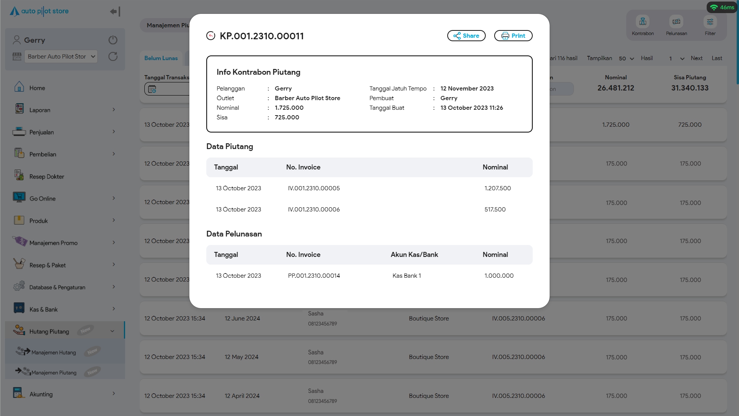Screen dimensions: 739x416
Task: Click the refresh icon beside the outlet selector
Action: point(113,57)
